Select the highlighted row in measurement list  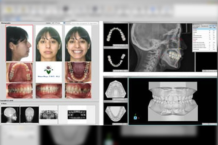[204, 29]
